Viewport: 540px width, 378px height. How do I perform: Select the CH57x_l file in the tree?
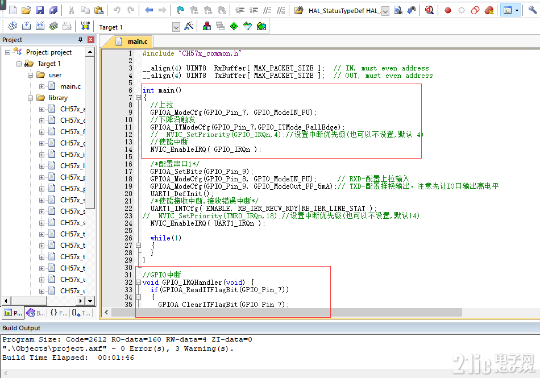tap(73, 166)
